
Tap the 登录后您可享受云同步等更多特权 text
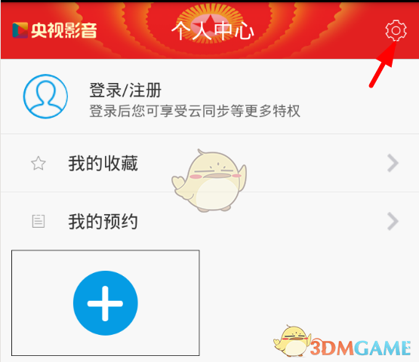click(x=195, y=111)
